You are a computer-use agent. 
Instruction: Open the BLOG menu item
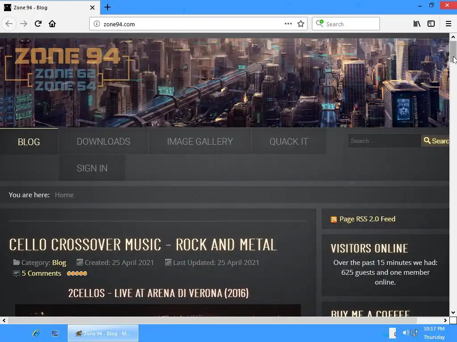point(29,142)
